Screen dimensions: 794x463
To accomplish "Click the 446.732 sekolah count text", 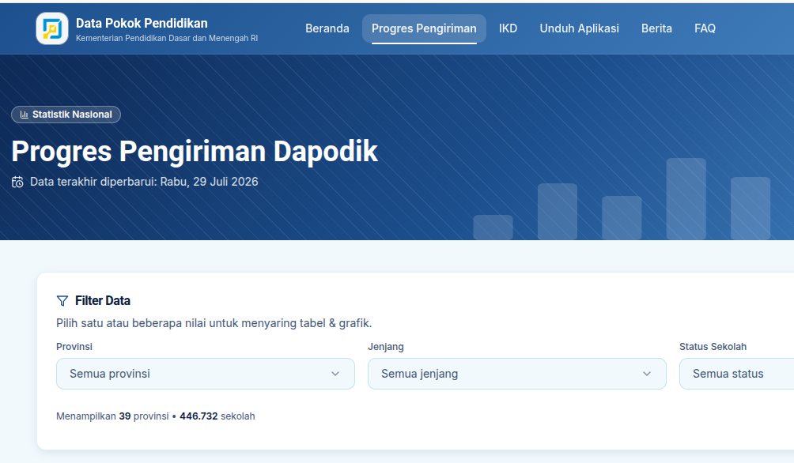I will click(217, 416).
